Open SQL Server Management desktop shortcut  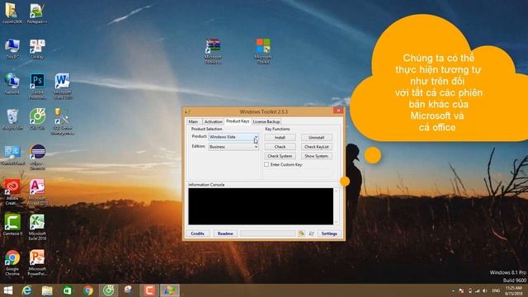(x=63, y=121)
